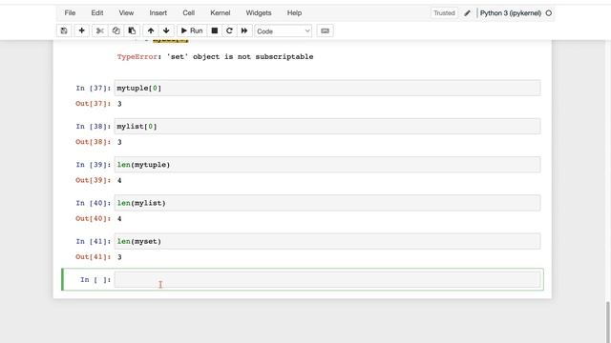The image size is (611, 343).
Task: Open the command palette keyboard icon
Action: pyautogui.click(x=325, y=30)
